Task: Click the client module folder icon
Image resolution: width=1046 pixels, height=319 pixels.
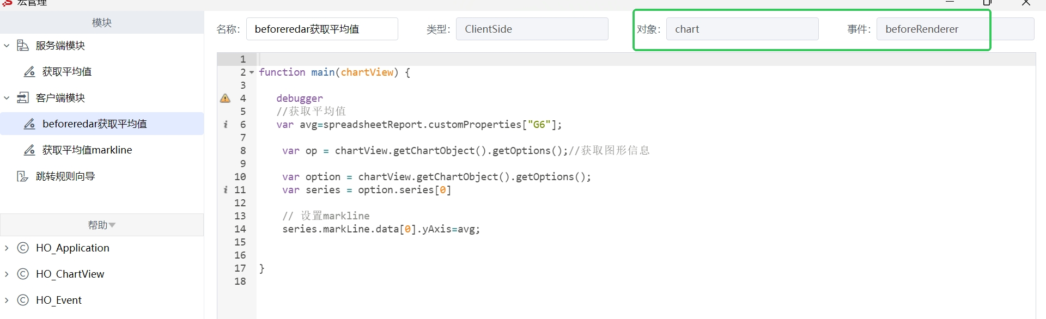Action: (x=23, y=97)
